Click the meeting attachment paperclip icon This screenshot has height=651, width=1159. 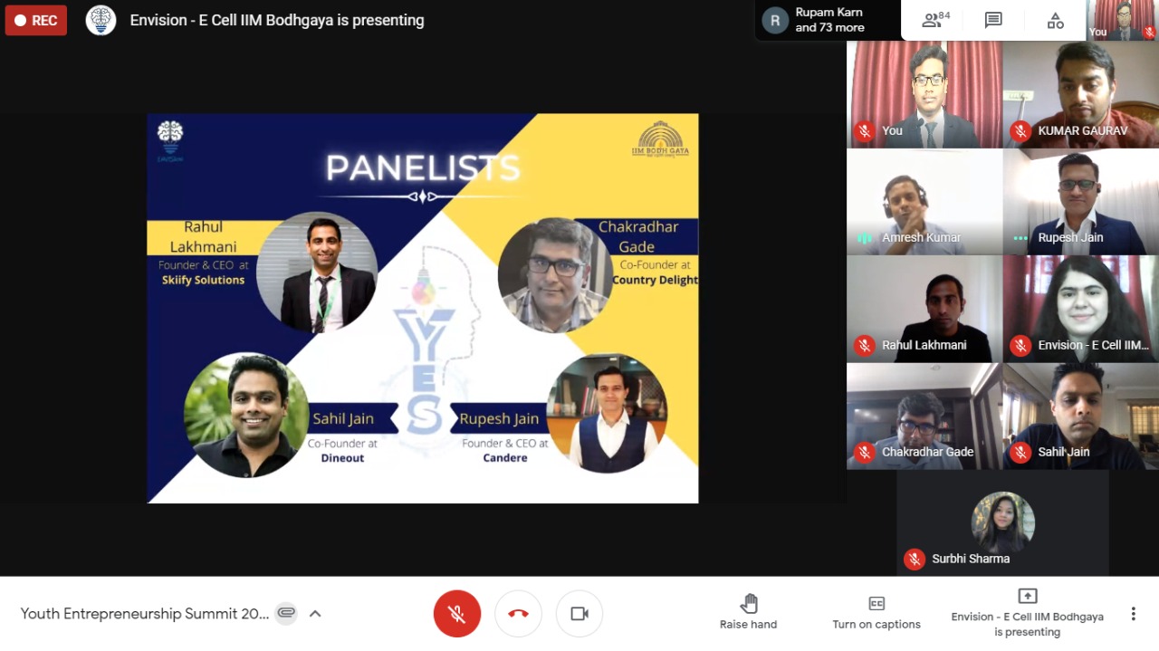[286, 613]
